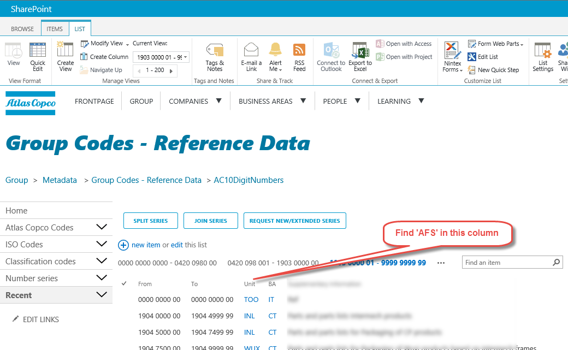Click CT in row 1904 5000 00
The width and height of the screenshot is (568, 350).
273,332
